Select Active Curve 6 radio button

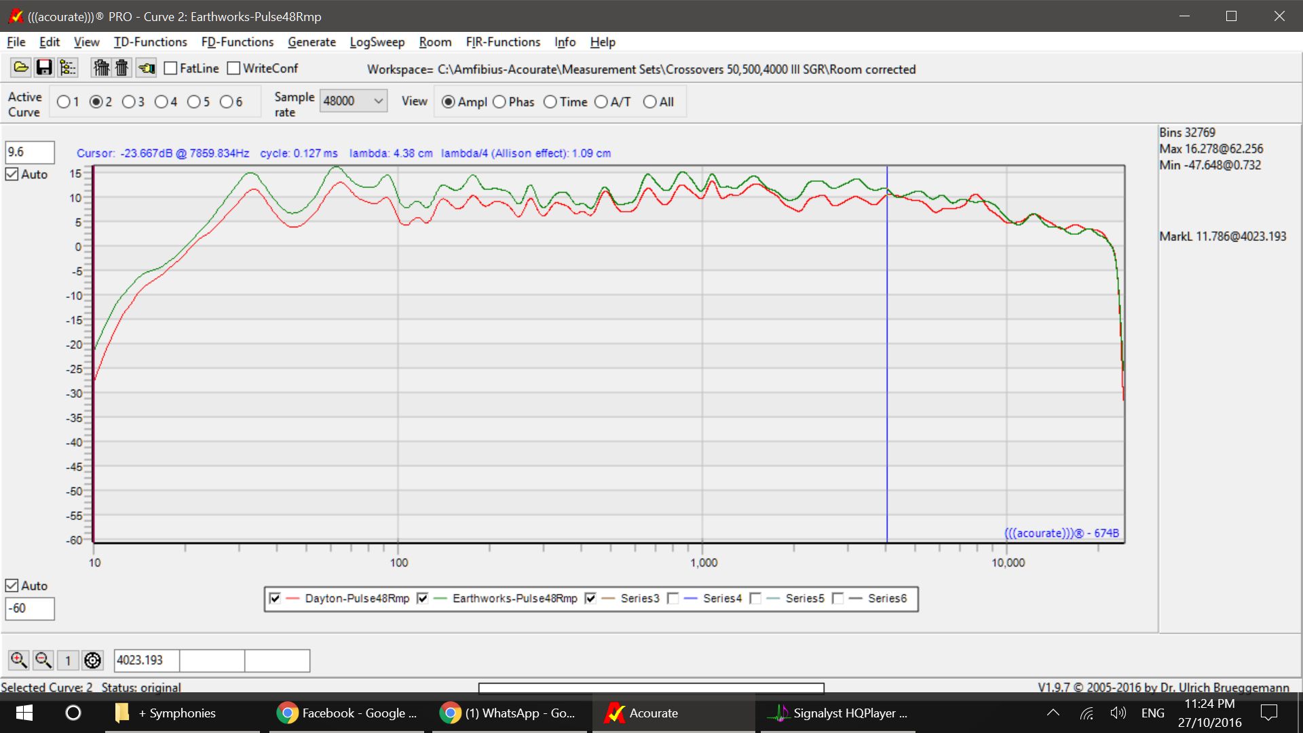227,102
